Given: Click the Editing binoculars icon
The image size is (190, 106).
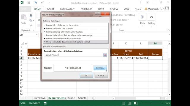Looking at the screenshot, I should click(x=151, y=17).
